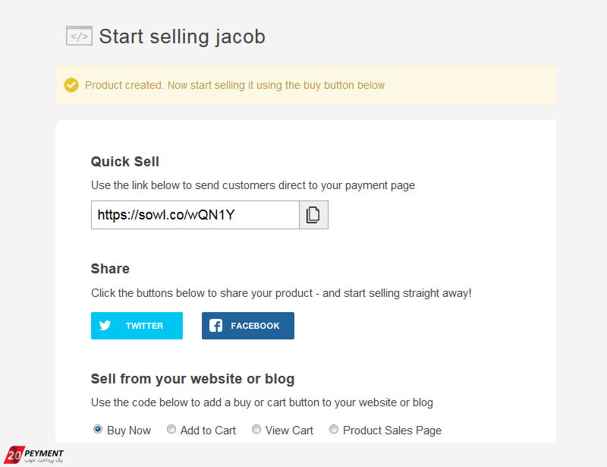Select the Buy Now radio button
This screenshot has width=607, height=467.
[x=98, y=429]
